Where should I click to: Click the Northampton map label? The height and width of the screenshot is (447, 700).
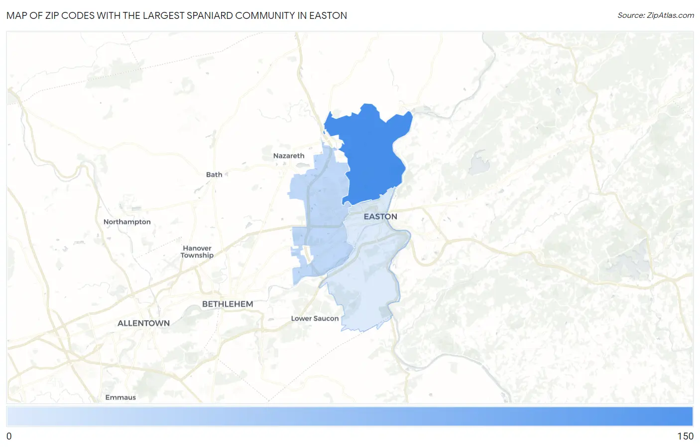[127, 222]
